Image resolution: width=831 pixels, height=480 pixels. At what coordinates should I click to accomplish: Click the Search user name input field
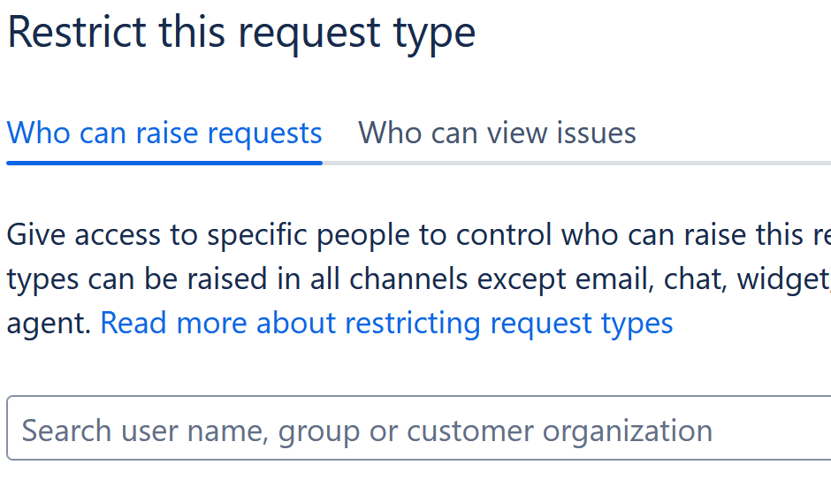pos(415,431)
